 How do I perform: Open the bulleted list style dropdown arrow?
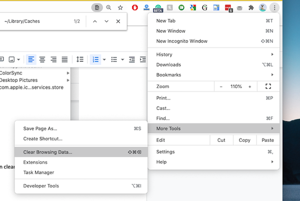pyautogui.click(x=122, y=59)
